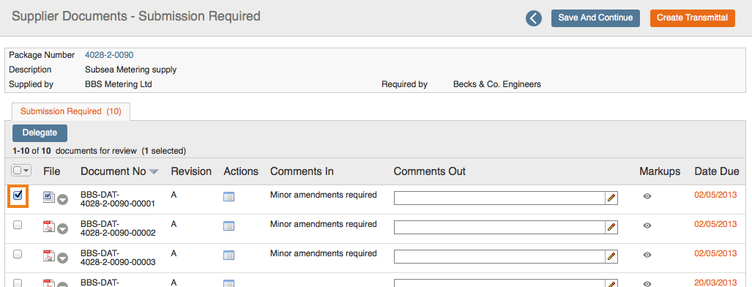Show markups eye icon for document 00001
752x287 pixels.
tap(647, 196)
